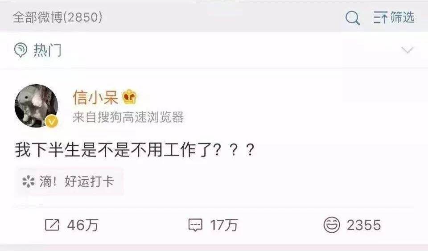Click the like count 2355

(364, 225)
